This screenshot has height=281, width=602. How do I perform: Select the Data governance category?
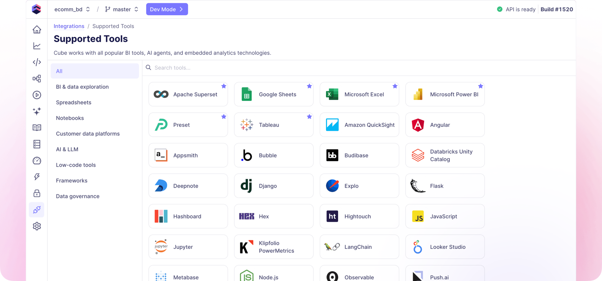pyautogui.click(x=95, y=196)
